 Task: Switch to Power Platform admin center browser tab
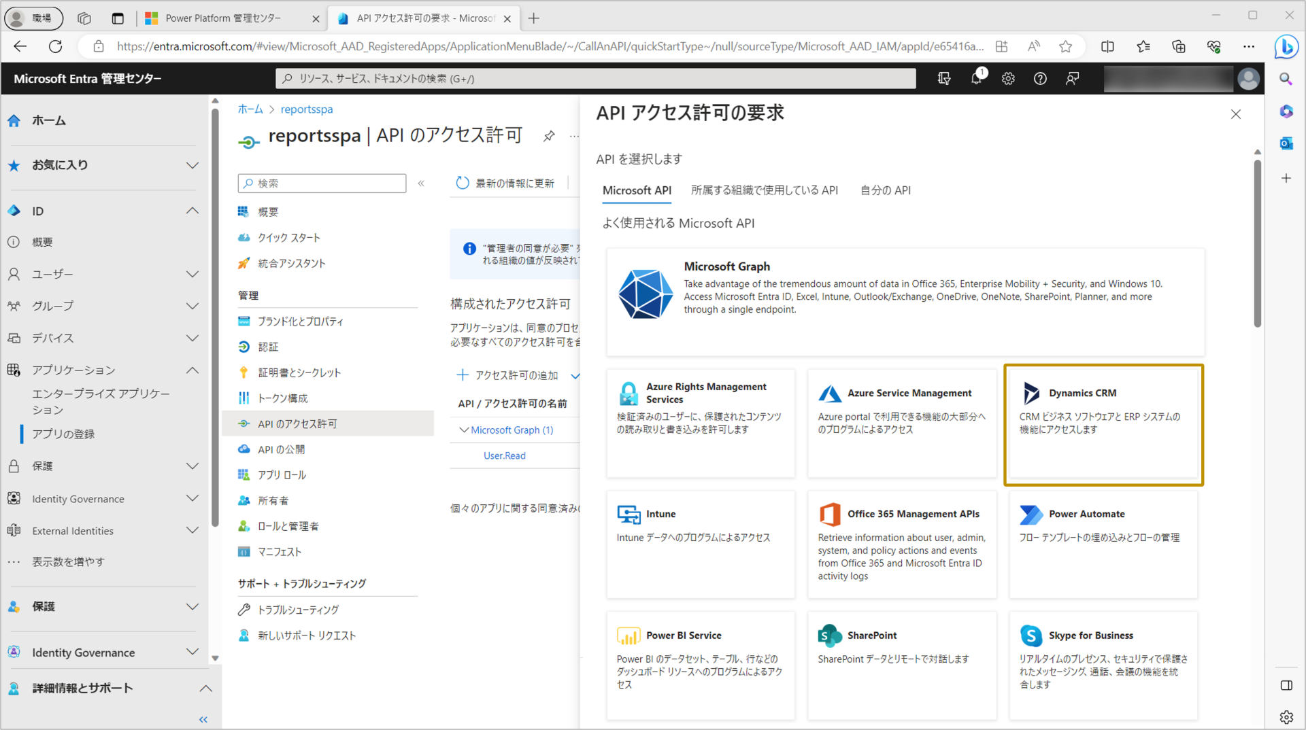pyautogui.click(x=231, y=18)
